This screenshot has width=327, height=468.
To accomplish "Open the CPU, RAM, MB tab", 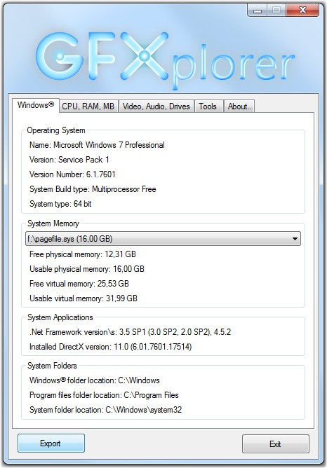I will click(88, 106).
